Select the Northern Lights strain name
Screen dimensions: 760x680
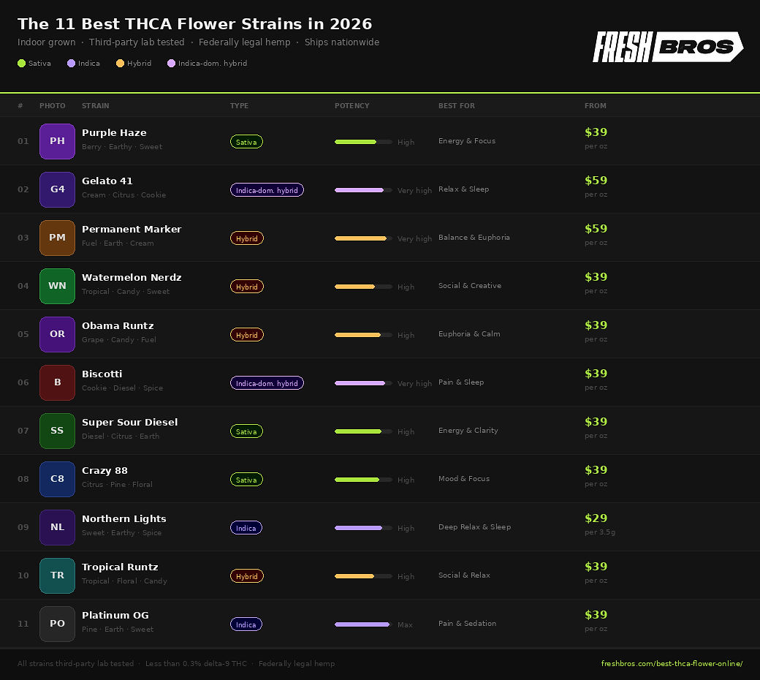124,518
